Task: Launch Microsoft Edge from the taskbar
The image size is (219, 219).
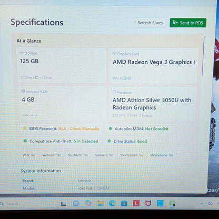Action: point(112,203)
